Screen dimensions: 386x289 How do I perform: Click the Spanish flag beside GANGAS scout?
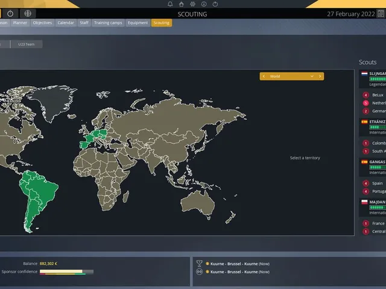364,162
